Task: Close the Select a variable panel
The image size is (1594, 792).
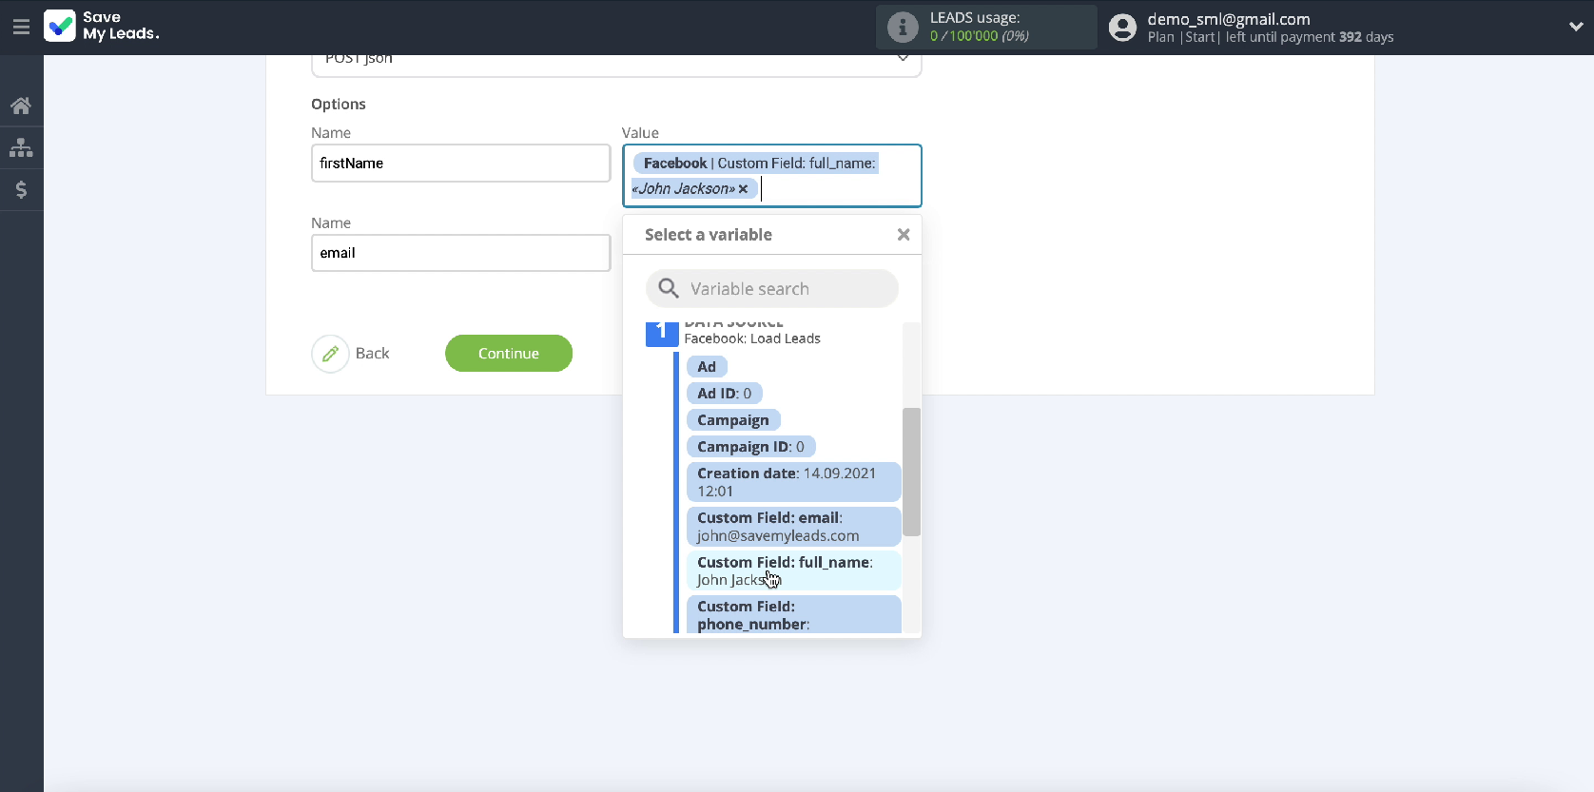Action: coord(904,235)
